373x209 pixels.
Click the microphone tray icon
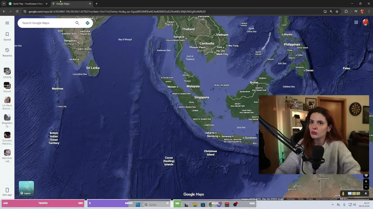tap(344, 204)
